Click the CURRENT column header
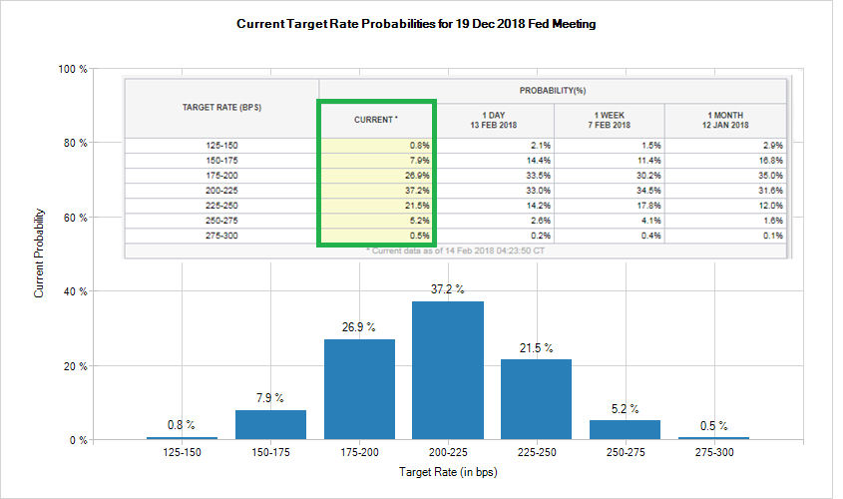 pos(377,119)
